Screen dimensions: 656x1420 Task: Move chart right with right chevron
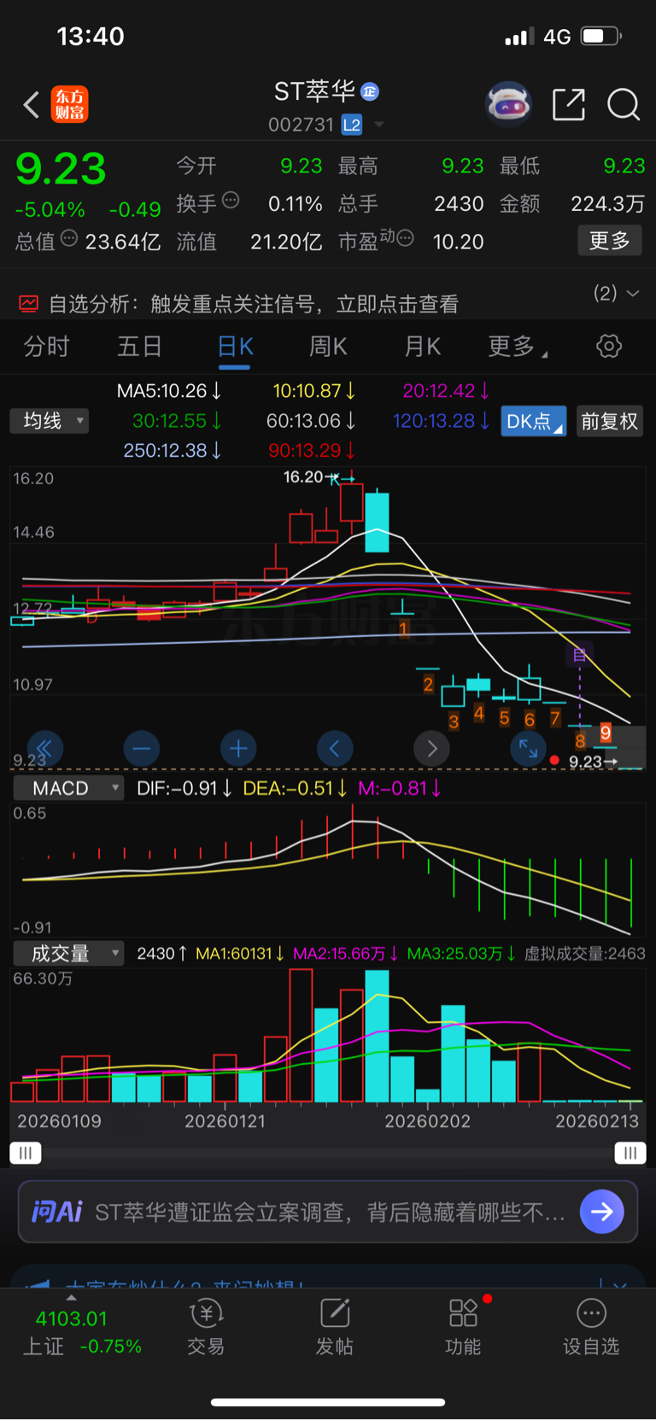point(431,749)
